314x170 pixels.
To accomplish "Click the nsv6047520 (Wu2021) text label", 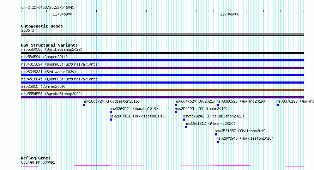I will click(x=195, y=101).
